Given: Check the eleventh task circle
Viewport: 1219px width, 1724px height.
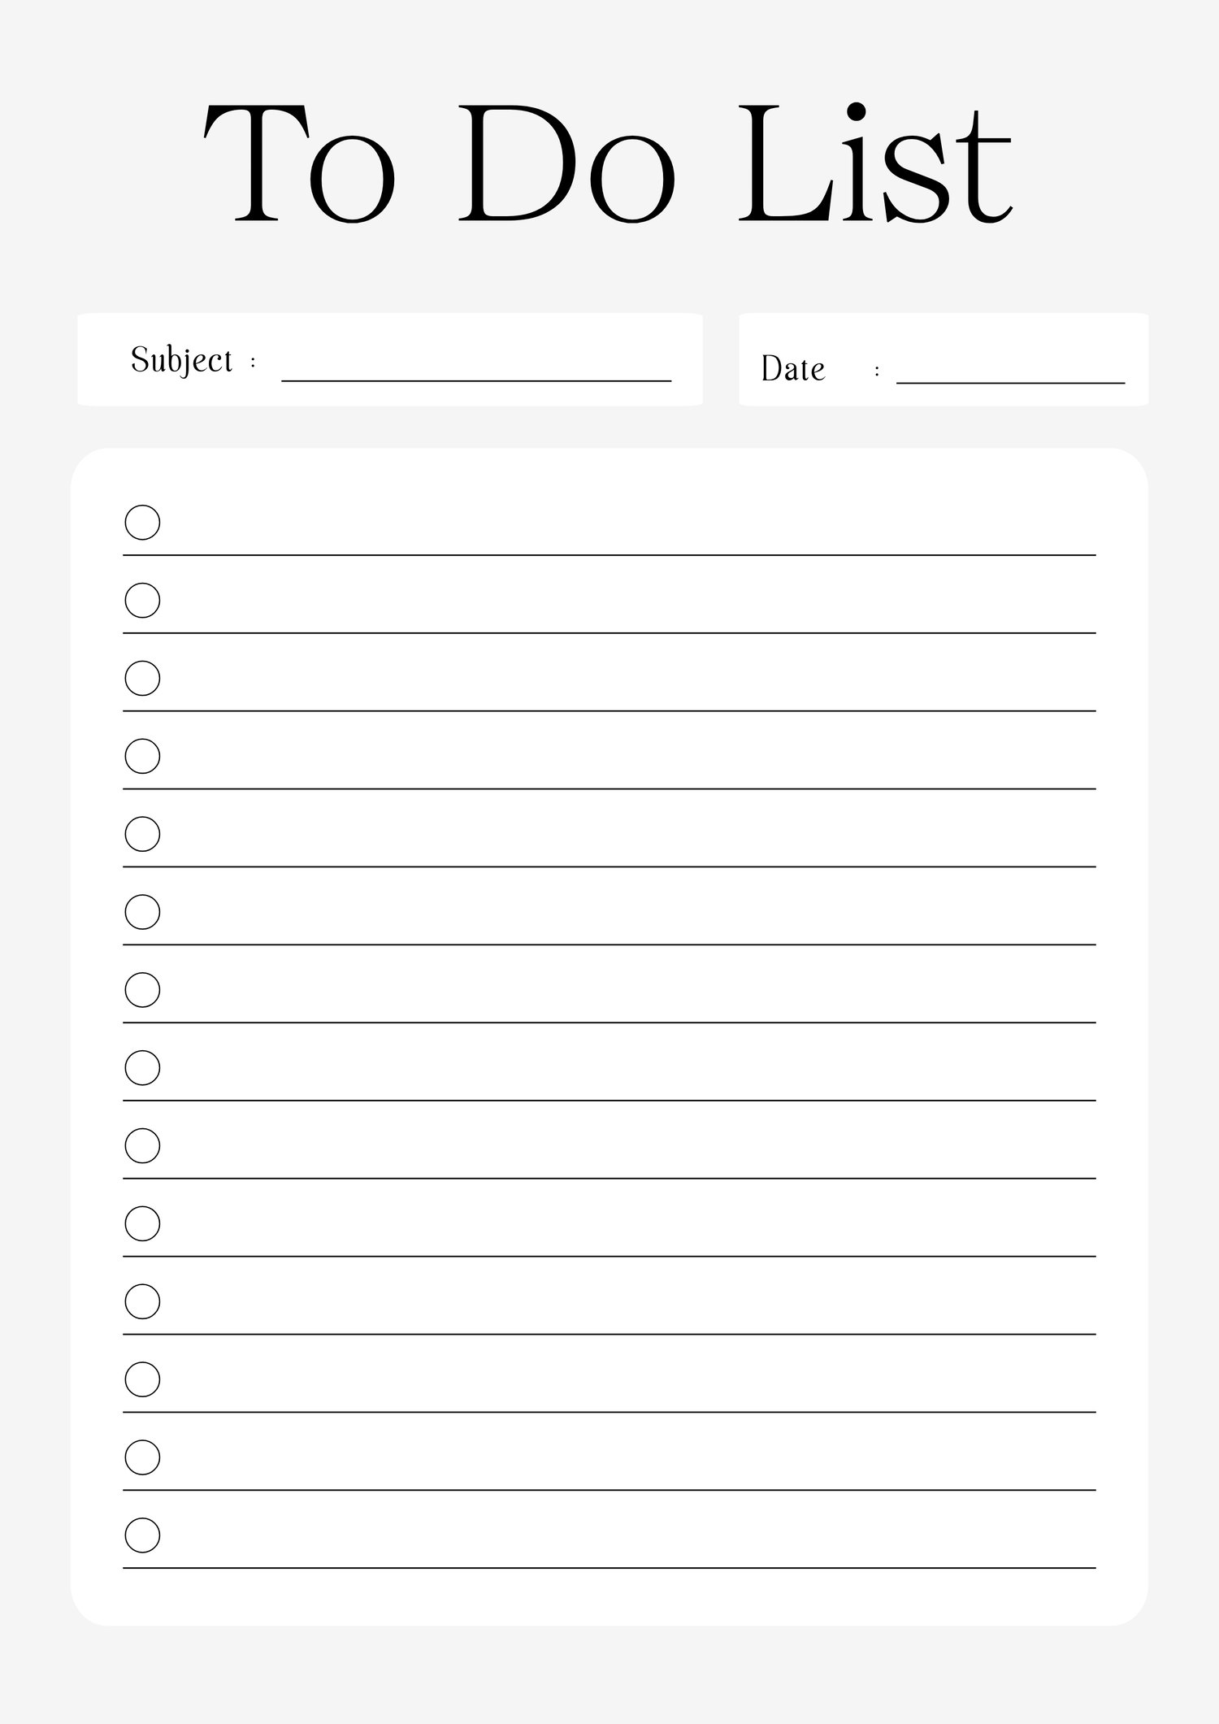Looking at the screenshot, I should pos(142,1301).
